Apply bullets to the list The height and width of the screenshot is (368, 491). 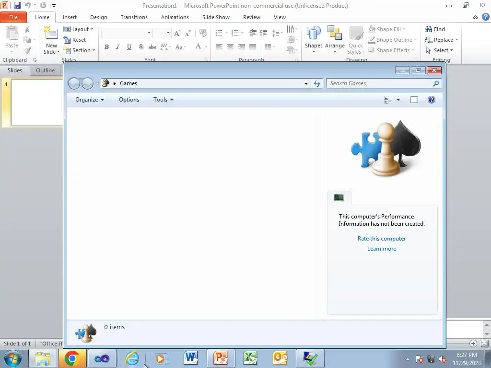[x=219, y=33]
